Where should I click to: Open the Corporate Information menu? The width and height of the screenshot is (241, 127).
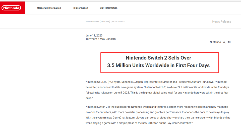(49, 8)
